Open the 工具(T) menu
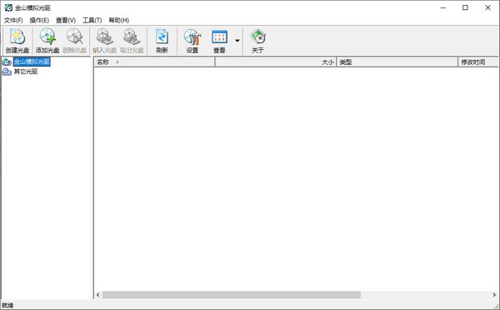Screen dimensions: 500x310 (92, 20)
